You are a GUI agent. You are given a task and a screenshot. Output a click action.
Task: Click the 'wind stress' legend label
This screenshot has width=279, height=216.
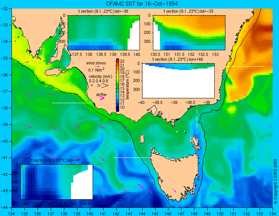[96, 63]
